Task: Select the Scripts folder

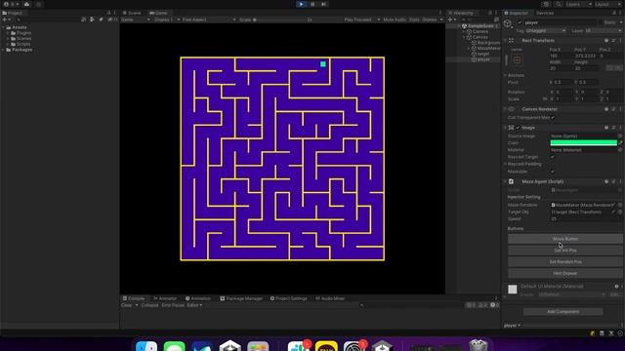Action: [x=21, y=44]
